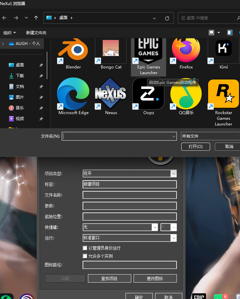240x299 pixels.
Task: Click the 文件名称 input field
Action: pos(130,195)
